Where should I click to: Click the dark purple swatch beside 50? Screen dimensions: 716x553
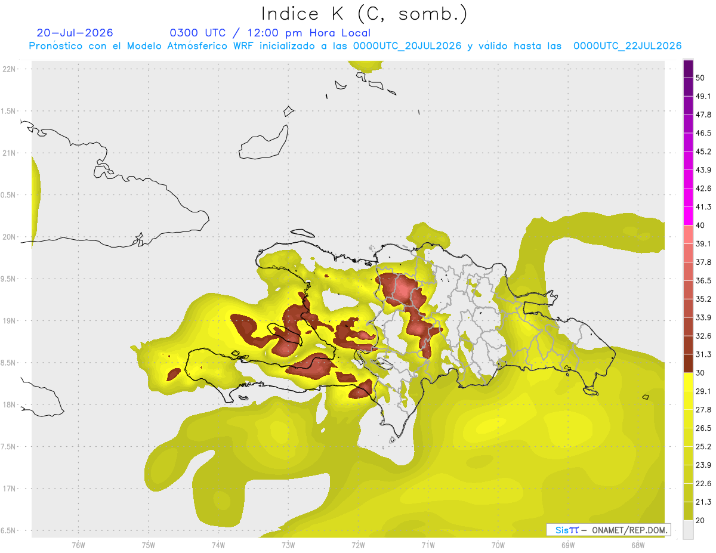pos(688,69)
